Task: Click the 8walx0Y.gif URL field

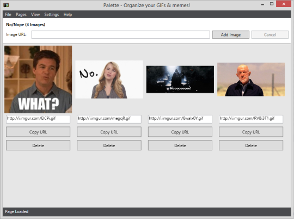Action: pyautogui.click(x=180, y=119)
